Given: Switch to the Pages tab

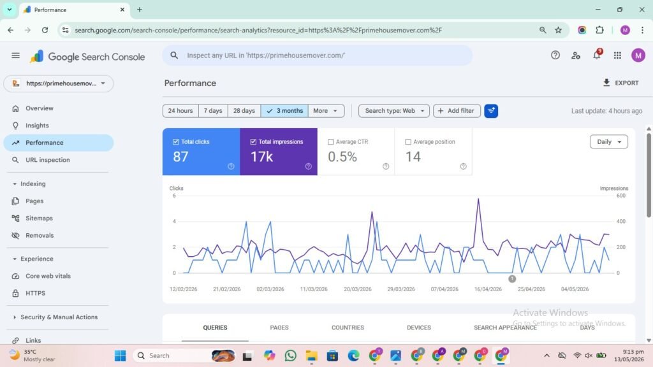Looking at the screenshot, I should (x=279, y=328).
